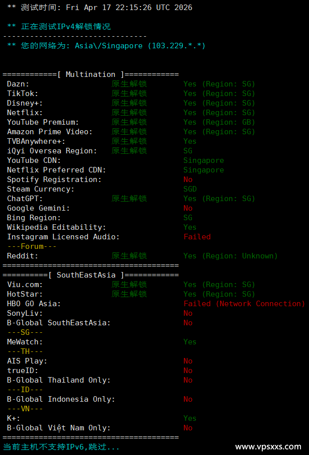Viewport: 309px width, 455px height.
Task: Click the Reddit label text
Action: (x=23, y=256)
